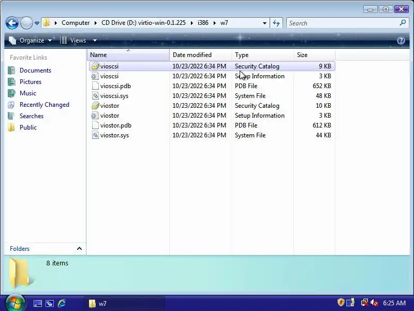Open Music favorite link
This screenshot has height=311, width=414.
28,93
